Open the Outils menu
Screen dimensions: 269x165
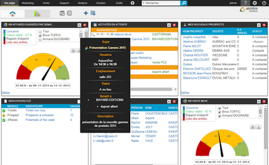pos(119,3)
